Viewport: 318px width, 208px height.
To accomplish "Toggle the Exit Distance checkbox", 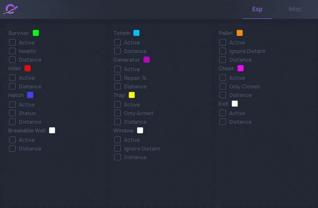I will tap(223, 122).
